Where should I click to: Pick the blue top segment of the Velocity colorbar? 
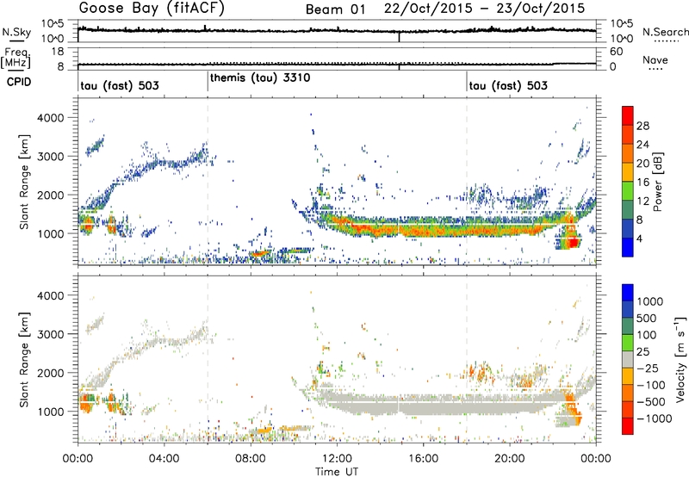(628, 293)
